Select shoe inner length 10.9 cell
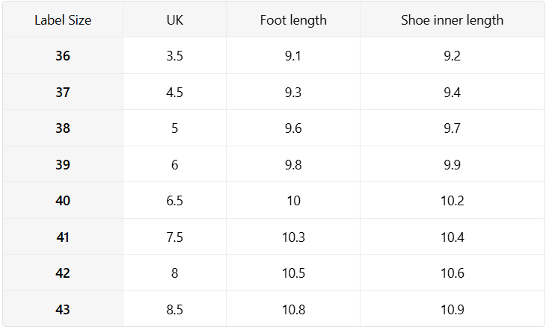This screenshot has height=330, width=549. coord(452,310)
